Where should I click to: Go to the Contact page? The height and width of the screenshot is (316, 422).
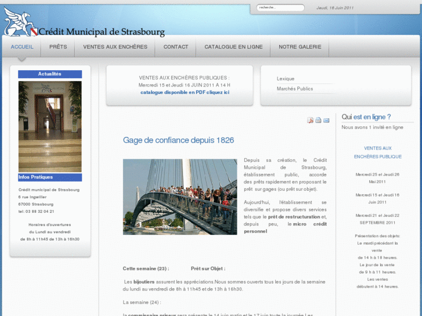click(176, 47)
